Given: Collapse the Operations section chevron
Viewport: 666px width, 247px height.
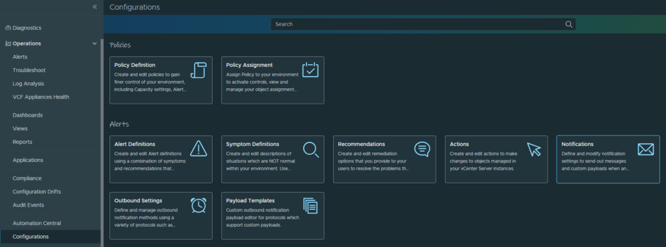Looking at the screenshot, I should point(94,43).
